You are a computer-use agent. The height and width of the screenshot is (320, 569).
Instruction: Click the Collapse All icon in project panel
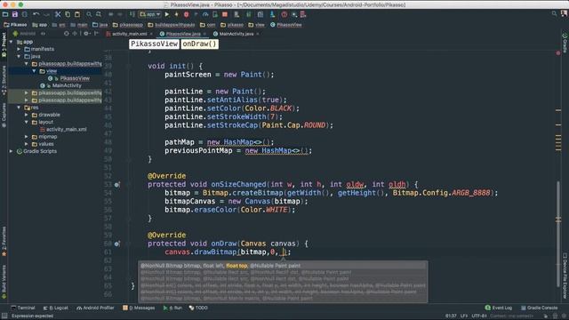click(75, 34)
